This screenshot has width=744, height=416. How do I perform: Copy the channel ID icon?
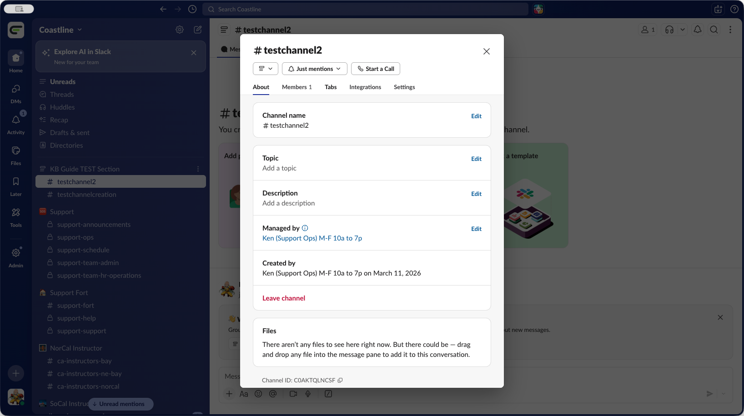(x=340, y=380)
